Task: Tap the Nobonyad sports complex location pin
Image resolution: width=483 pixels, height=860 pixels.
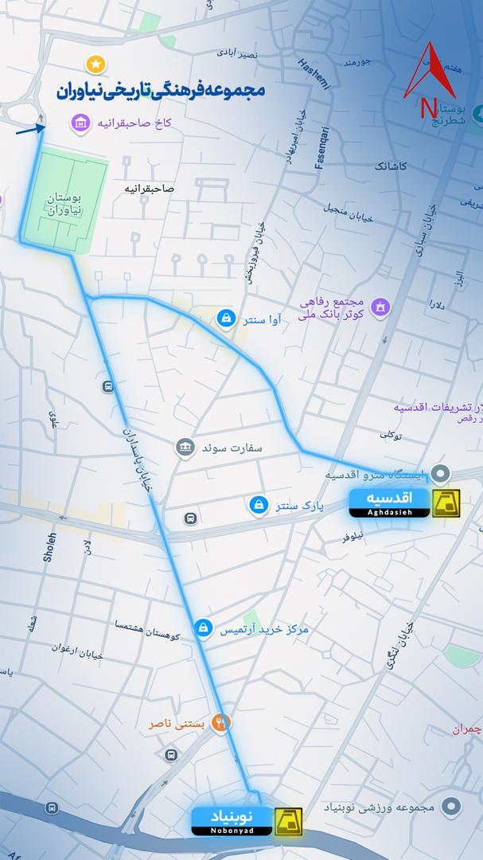Action: tap(451, 807)
